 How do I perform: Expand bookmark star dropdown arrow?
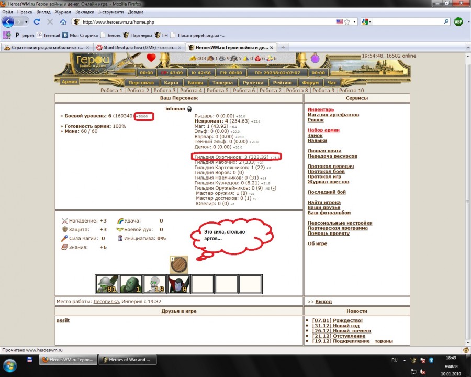pos(354,21)
